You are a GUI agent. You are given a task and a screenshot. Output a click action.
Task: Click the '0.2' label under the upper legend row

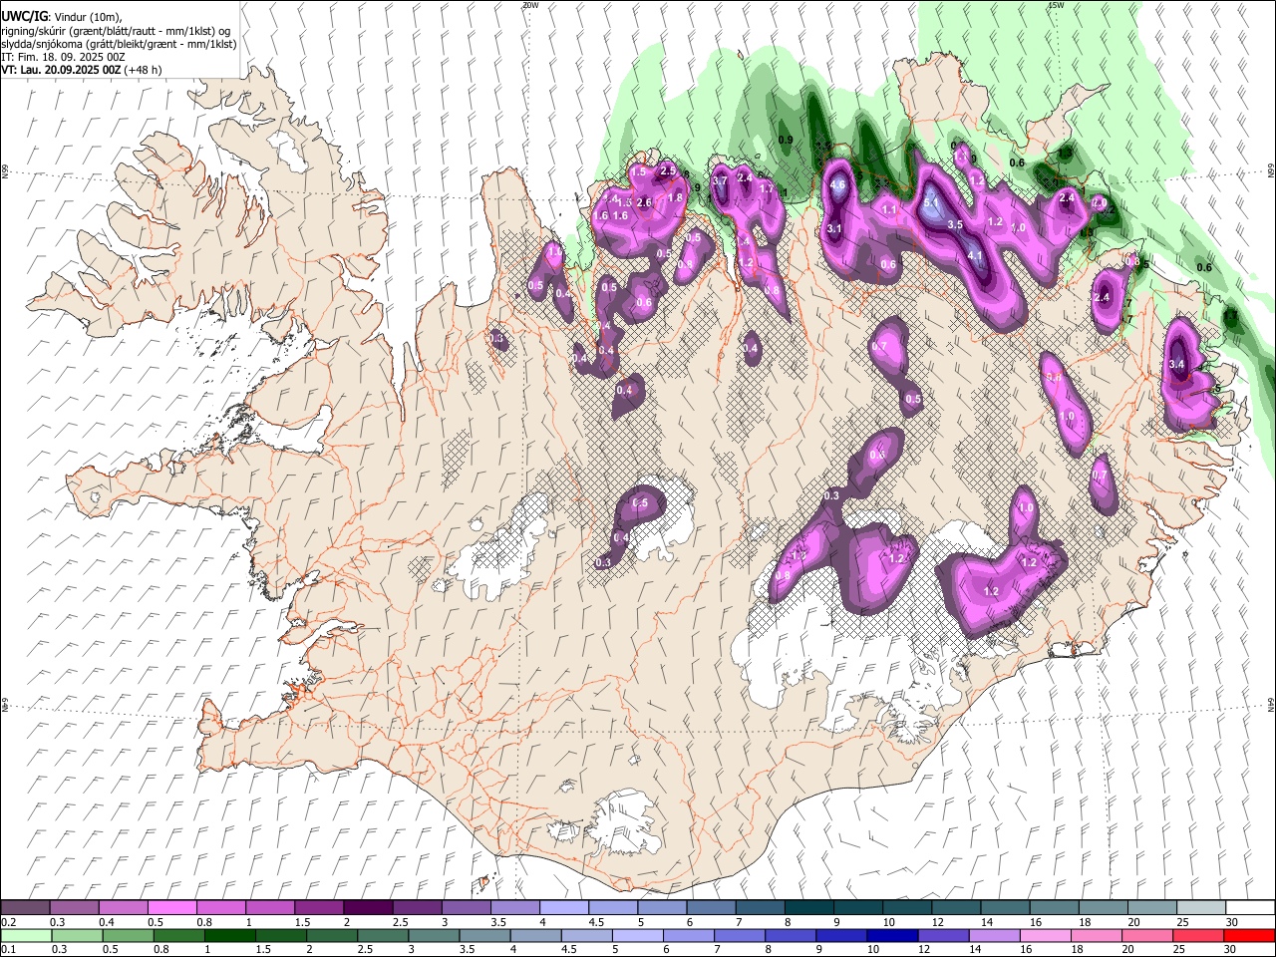click(x=8, y=922)
